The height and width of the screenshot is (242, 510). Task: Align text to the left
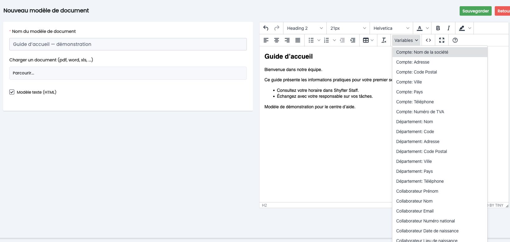(266, 40)
